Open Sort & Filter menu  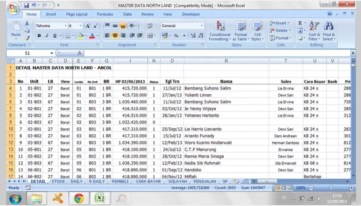[x=314, y=31]
